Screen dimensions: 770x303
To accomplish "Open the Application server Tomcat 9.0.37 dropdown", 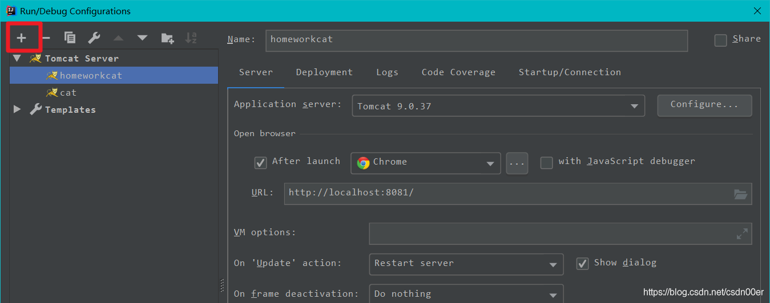I will coord(498,106).
